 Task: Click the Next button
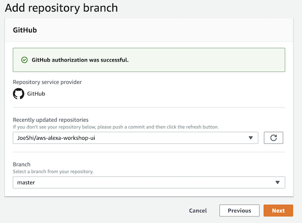click(278, 210)
